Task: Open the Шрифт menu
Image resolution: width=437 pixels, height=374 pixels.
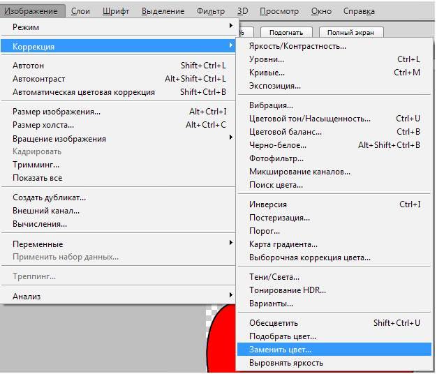Action: [x=116, y=11]
